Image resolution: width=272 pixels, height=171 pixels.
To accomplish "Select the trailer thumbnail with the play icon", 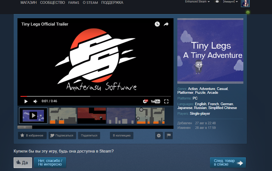I will click(33, 116).
